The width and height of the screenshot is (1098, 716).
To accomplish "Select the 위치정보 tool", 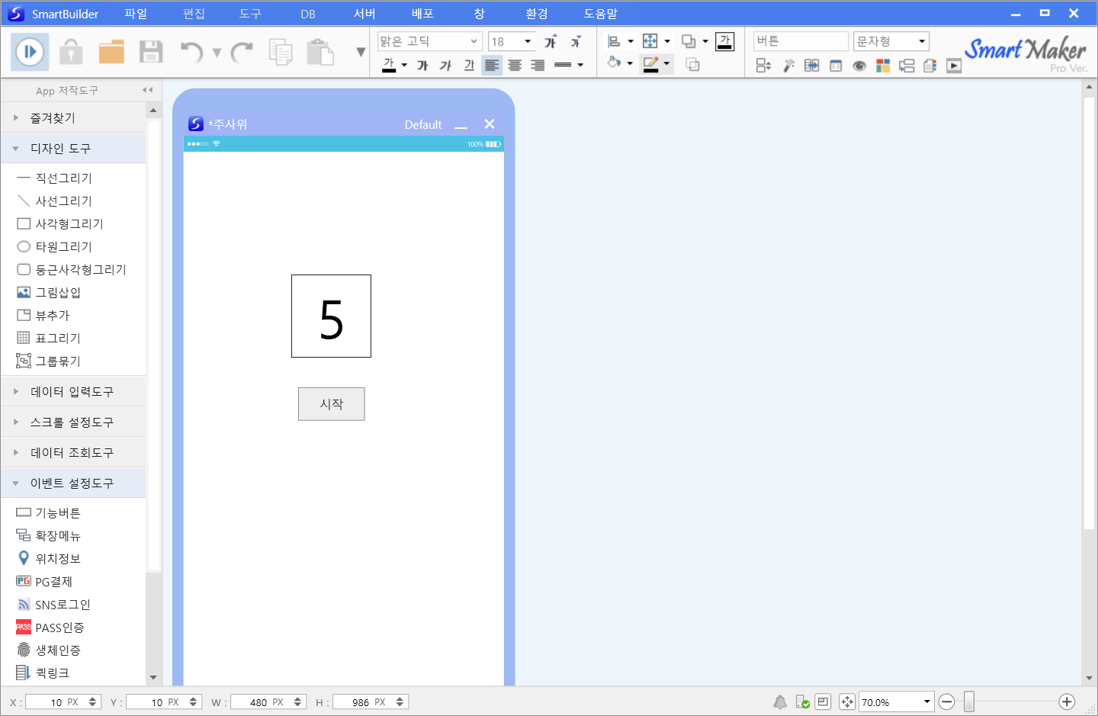I will 49,558.
